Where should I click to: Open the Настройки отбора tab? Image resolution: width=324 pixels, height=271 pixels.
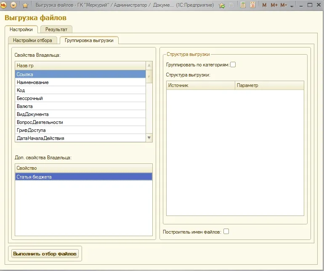[32, 40]
